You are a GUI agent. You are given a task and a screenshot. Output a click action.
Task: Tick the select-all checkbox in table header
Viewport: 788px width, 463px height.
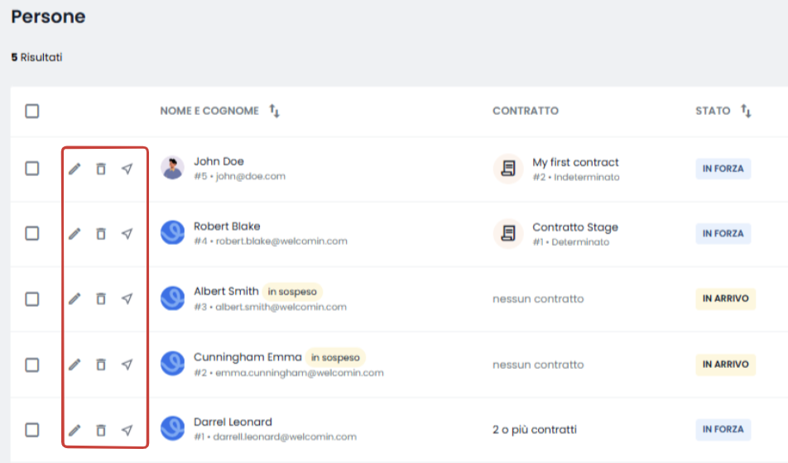(x=32, y=111)
